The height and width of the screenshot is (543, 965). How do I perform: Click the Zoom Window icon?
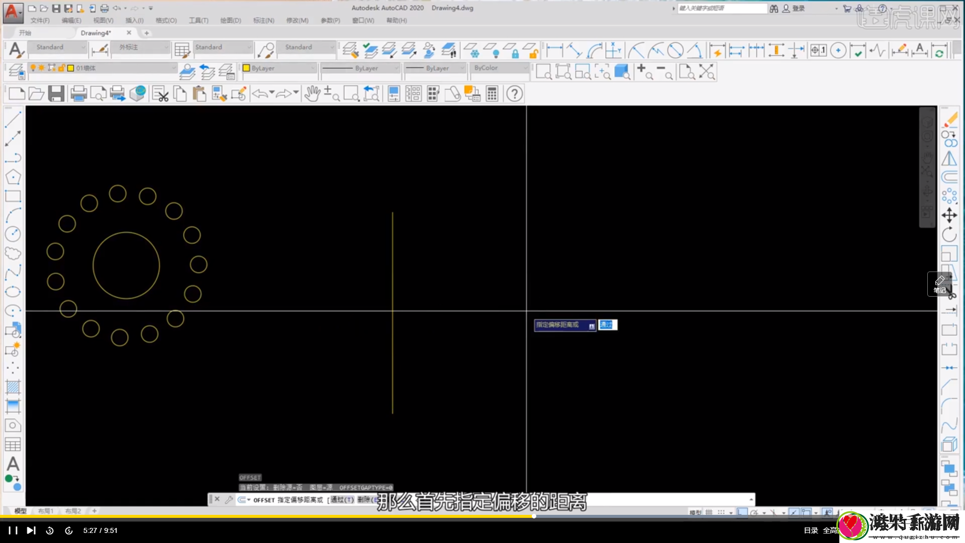click(x=351, y=94)
